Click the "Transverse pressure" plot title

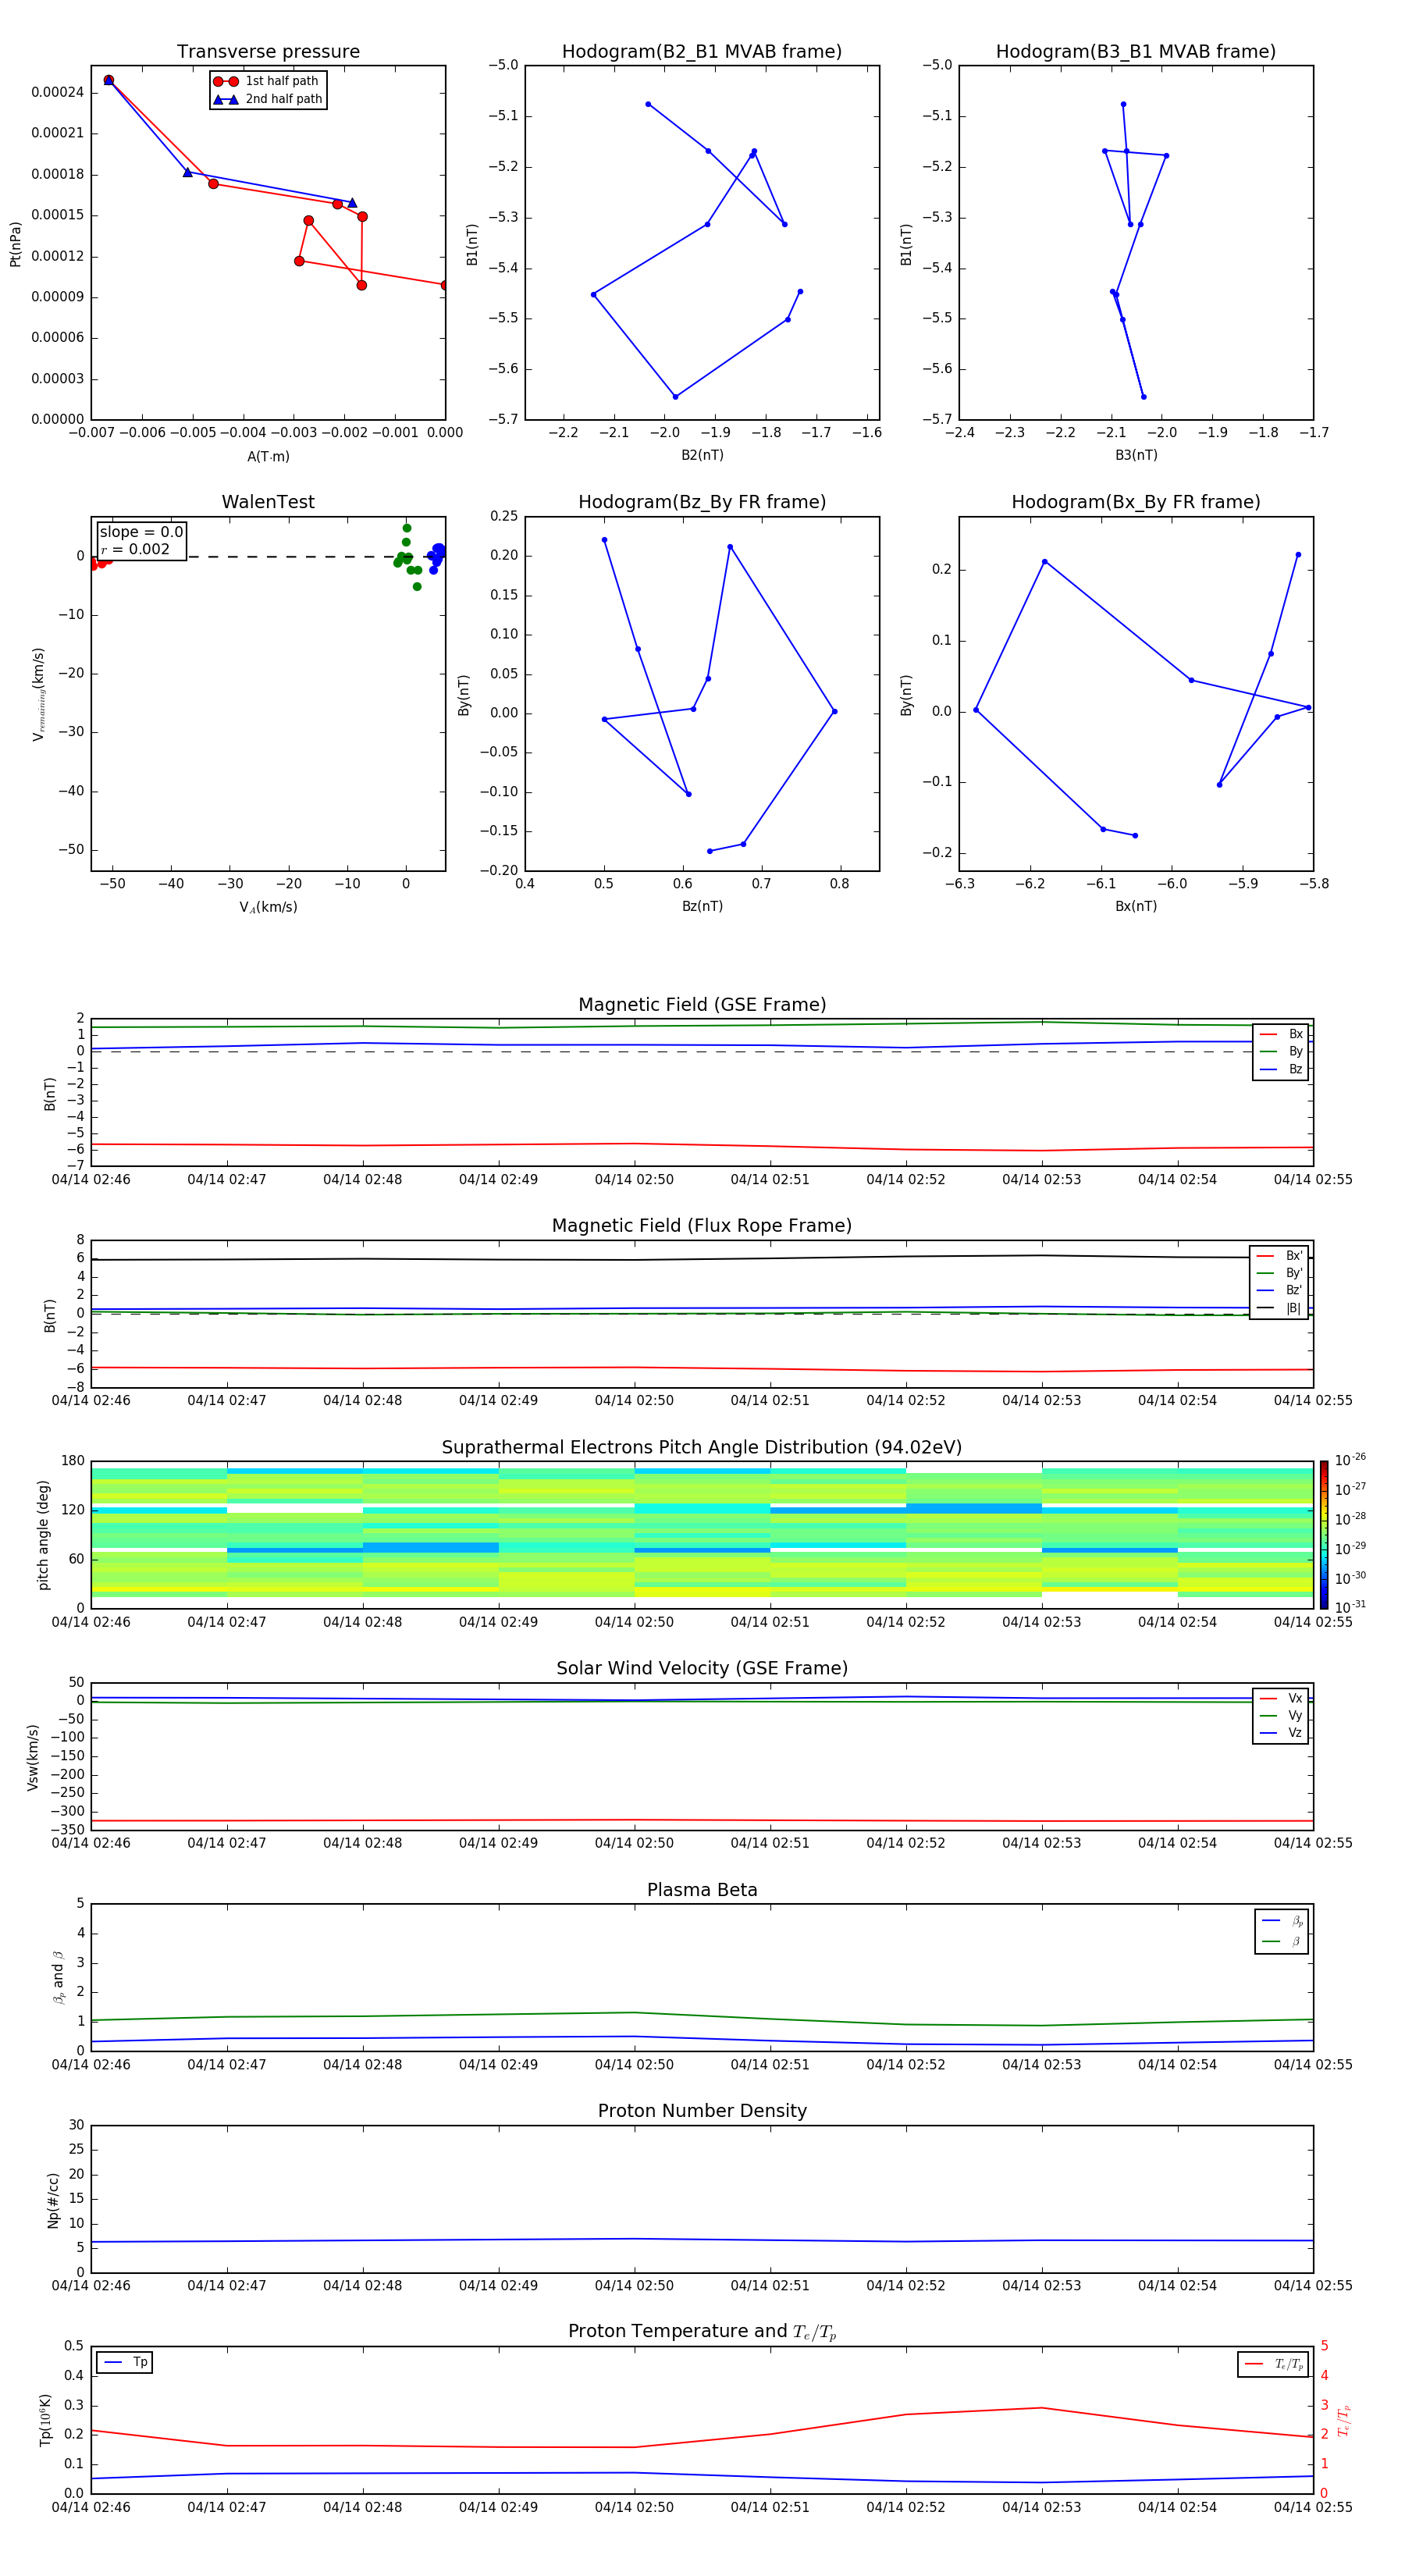coord(268,52)
